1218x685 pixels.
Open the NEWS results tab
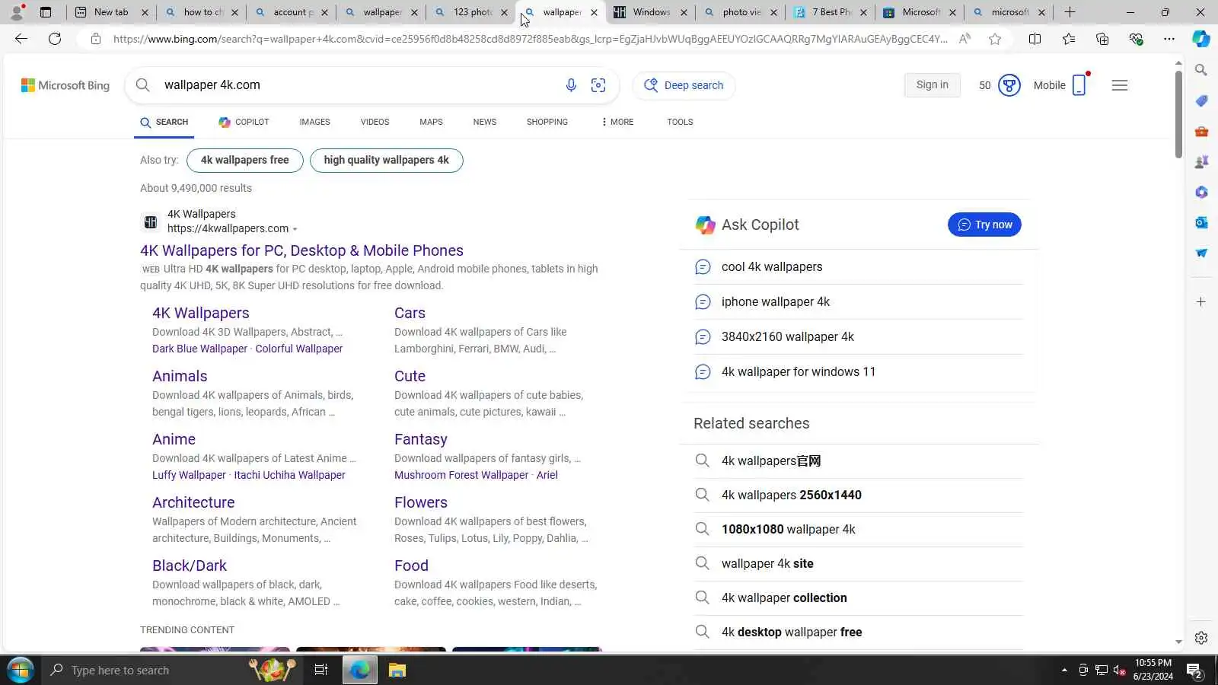click(485, 122)
